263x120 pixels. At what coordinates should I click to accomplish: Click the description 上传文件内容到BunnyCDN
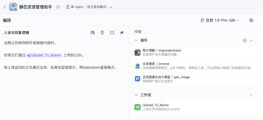click(x=161, y=109)
